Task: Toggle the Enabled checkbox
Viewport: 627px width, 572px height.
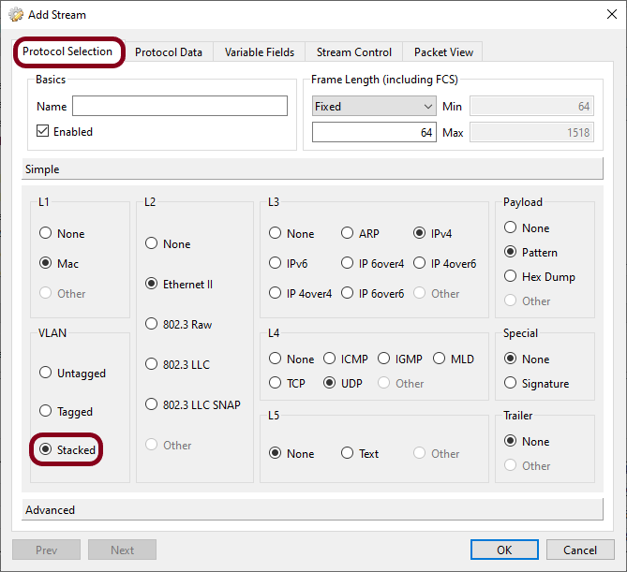Action: click(43, 132)
